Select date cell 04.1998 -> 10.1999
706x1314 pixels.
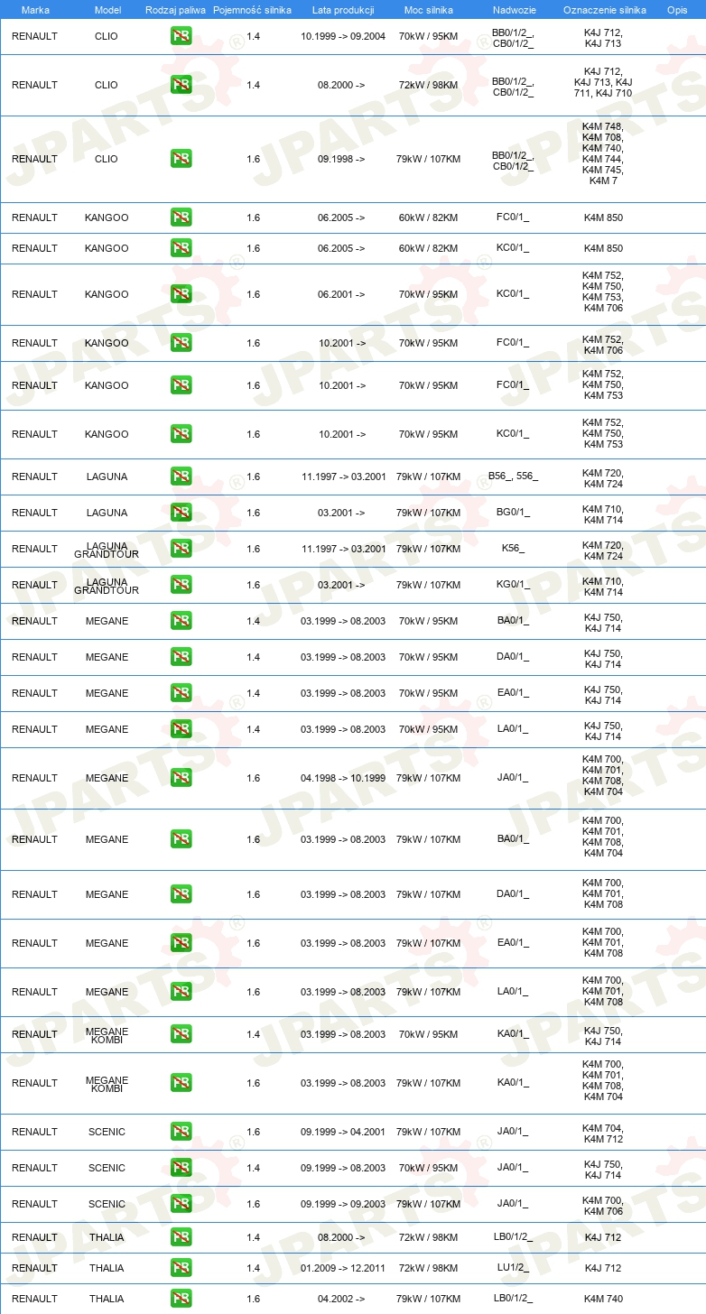[343, 778]
